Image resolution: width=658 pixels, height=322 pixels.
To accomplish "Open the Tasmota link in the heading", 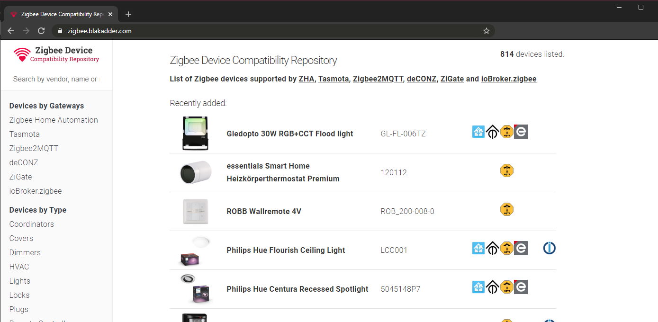I will coord(334,79).
